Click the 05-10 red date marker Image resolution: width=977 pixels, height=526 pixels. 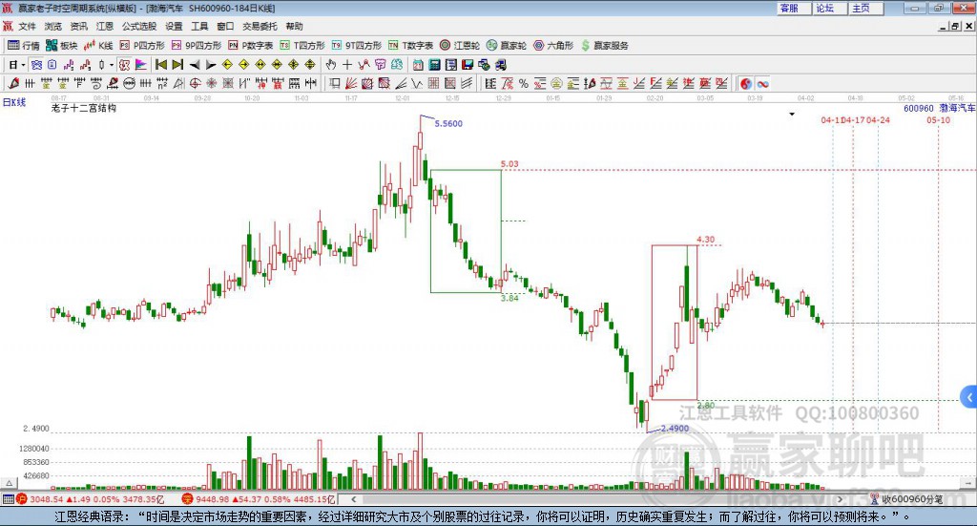coord(939,119)
